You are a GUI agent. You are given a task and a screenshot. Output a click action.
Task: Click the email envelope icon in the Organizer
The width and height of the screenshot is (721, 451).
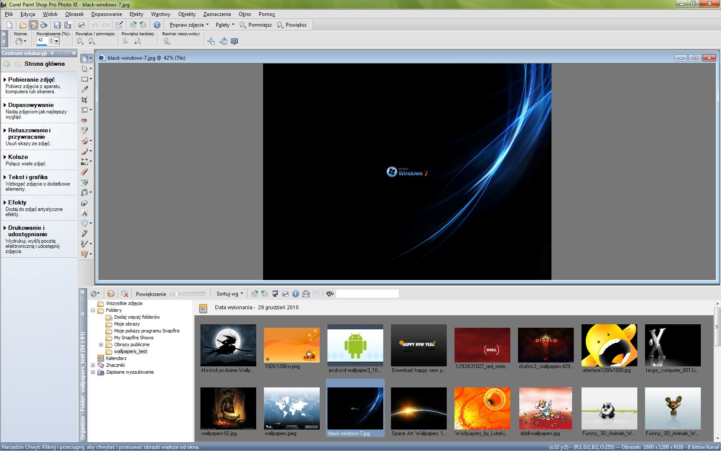[x=306, y=294]
